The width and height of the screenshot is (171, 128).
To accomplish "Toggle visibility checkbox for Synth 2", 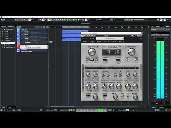I will tap(2, 34).
